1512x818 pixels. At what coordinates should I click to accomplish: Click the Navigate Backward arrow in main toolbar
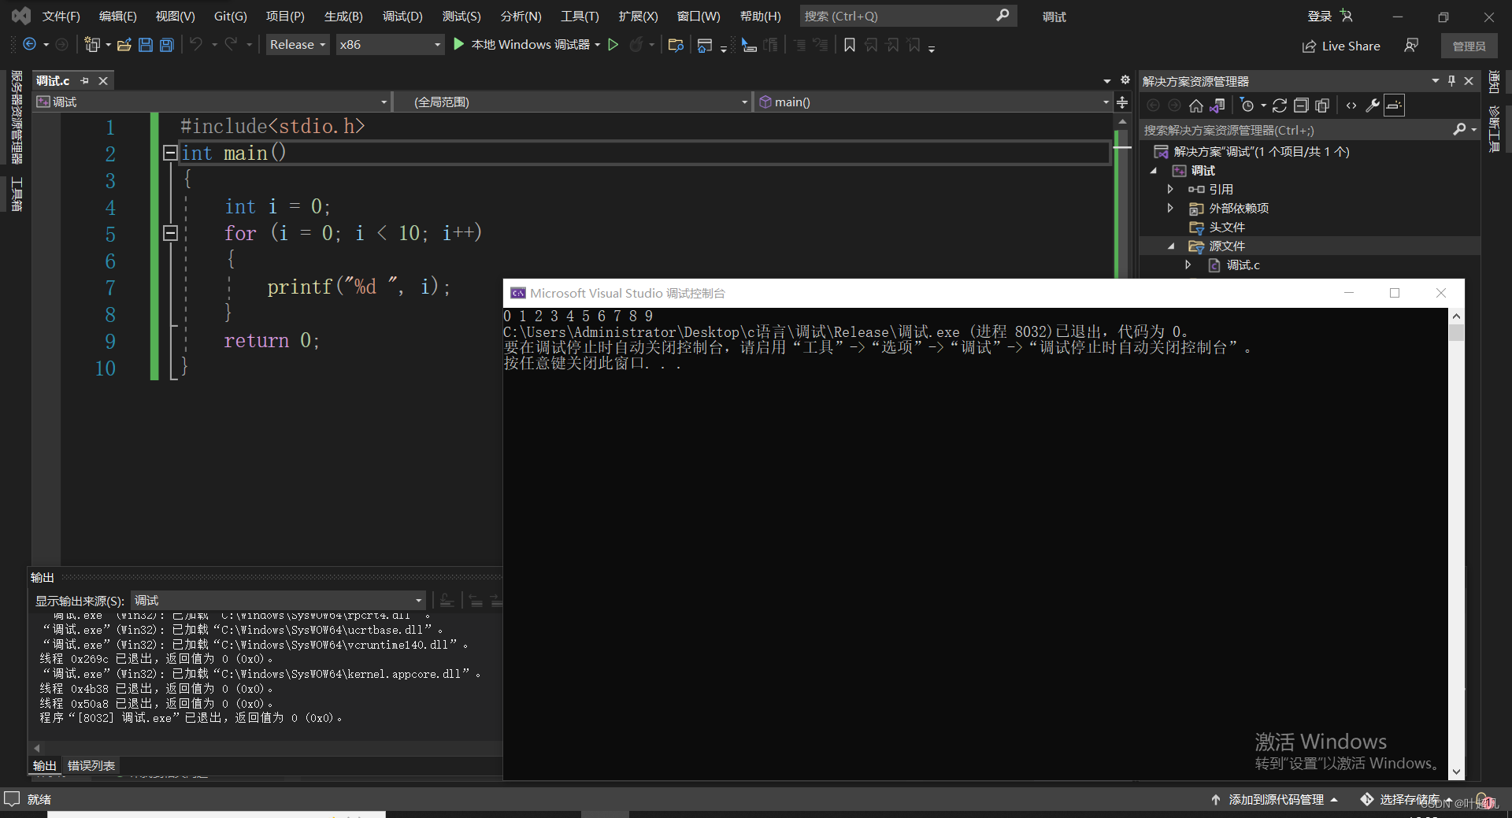tap(30, 45)
